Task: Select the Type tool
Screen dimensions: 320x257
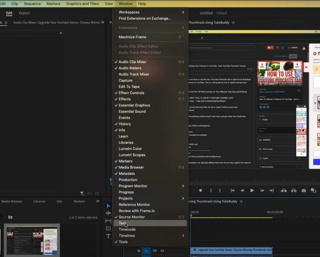Action: 108,236
